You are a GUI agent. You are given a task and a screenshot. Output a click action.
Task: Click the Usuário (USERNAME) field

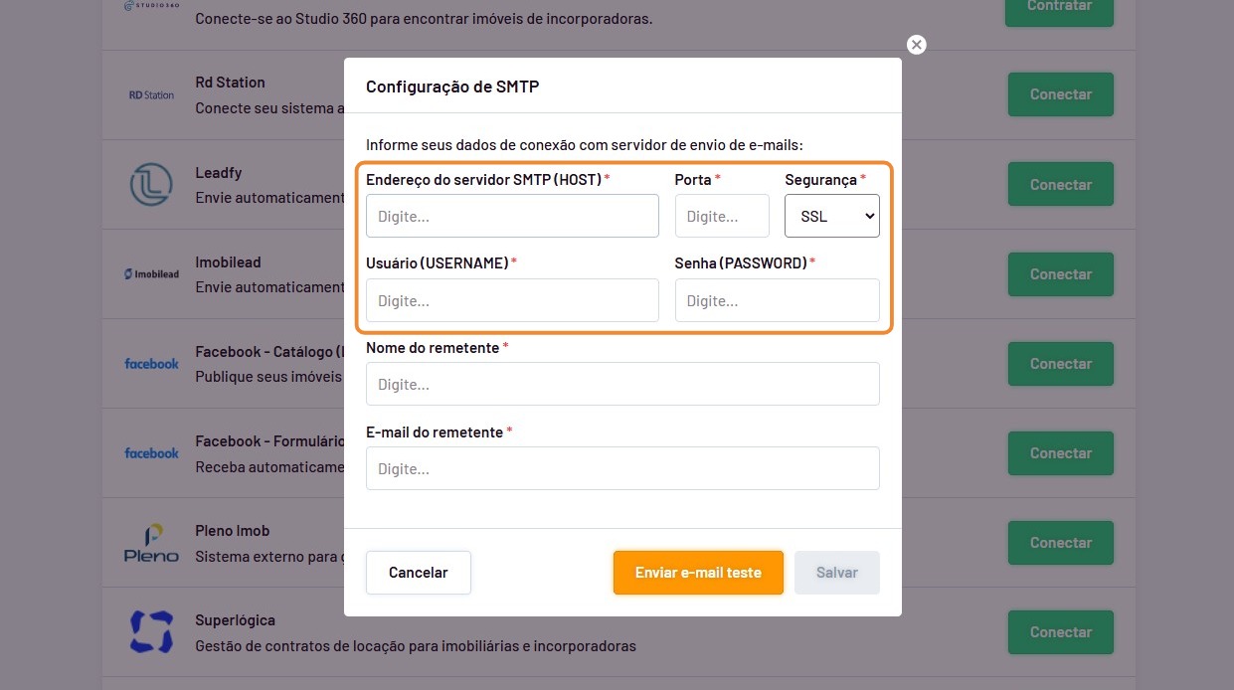click(512, 300)
